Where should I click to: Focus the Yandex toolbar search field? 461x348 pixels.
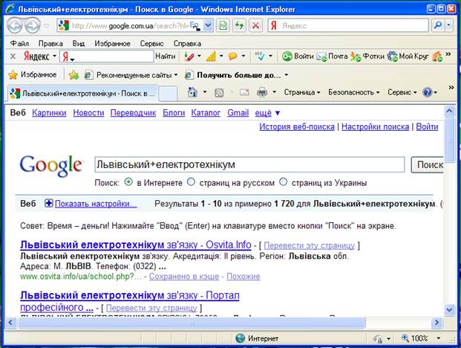coord(107,56)
